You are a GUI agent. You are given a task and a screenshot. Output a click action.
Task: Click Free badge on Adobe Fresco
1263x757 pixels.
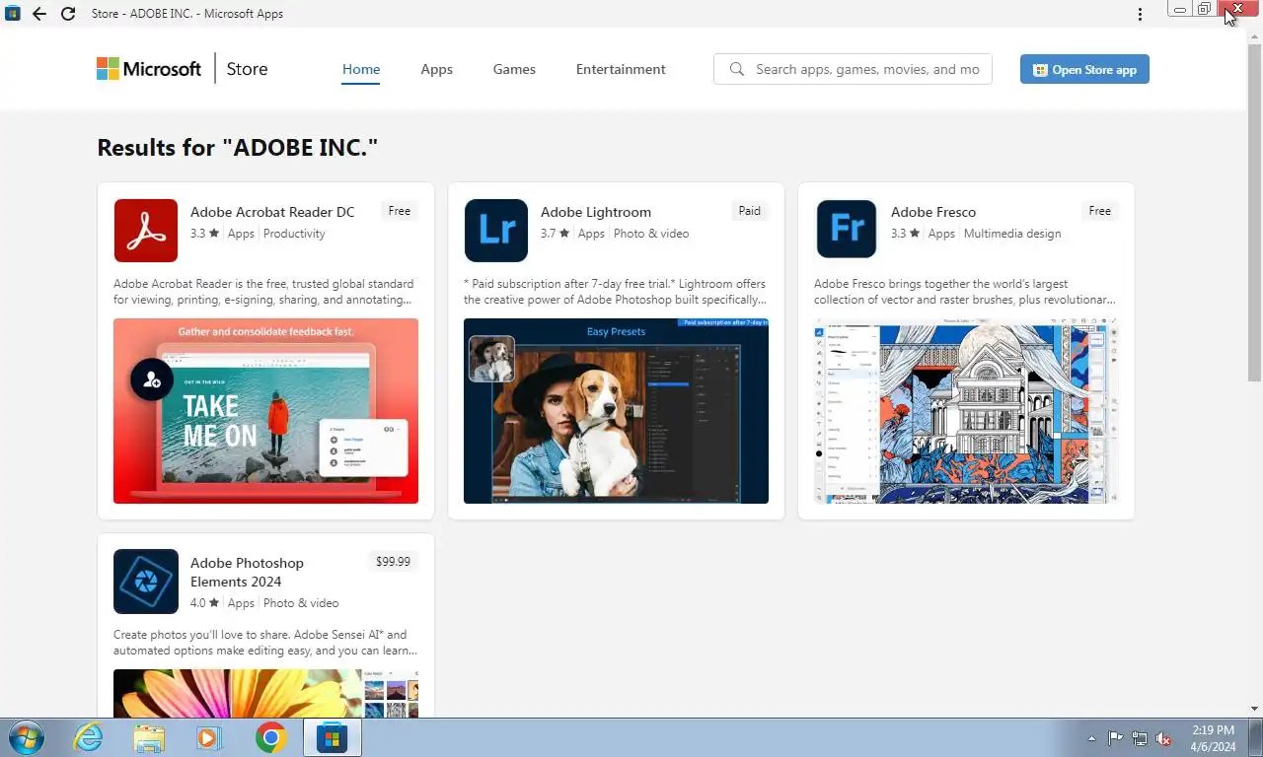coord(1100,211)
